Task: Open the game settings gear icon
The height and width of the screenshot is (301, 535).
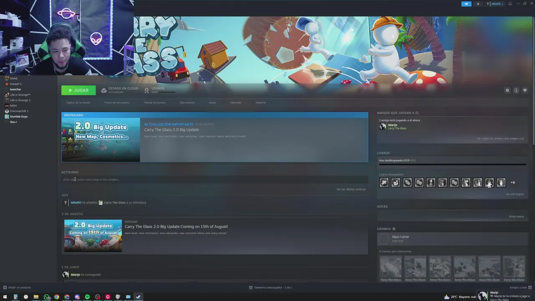Action: 507,90
